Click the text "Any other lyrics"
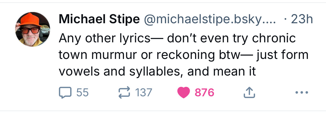326x114 pixels. (104, 38)
